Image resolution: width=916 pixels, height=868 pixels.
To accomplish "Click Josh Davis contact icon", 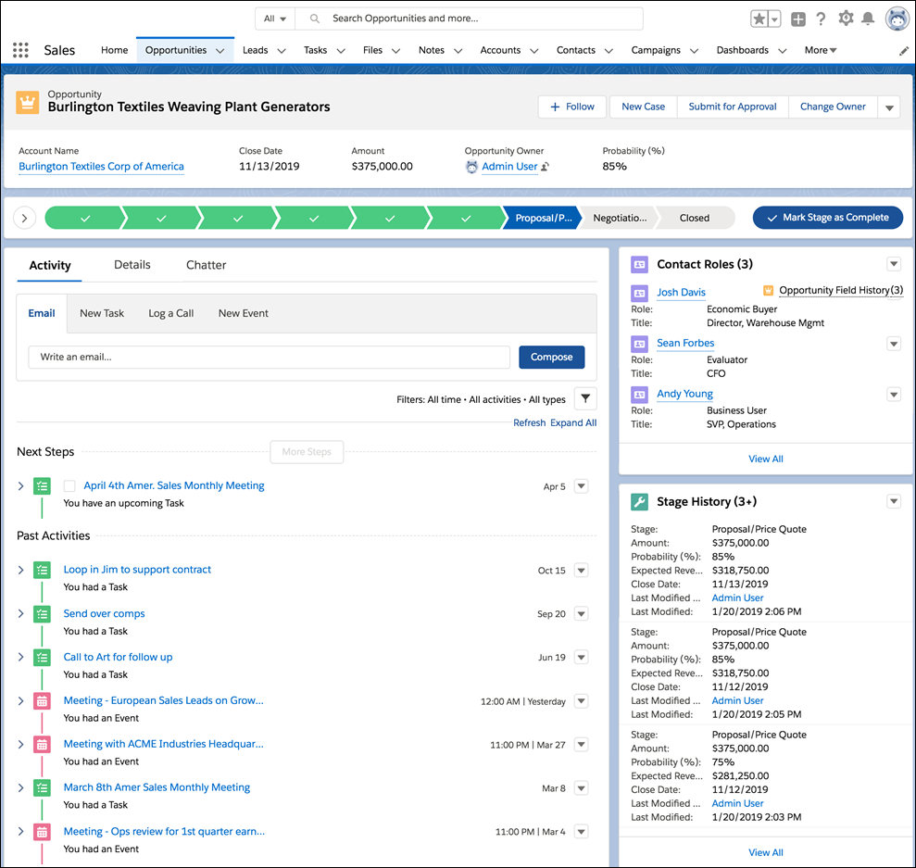I will coord(640,293).
